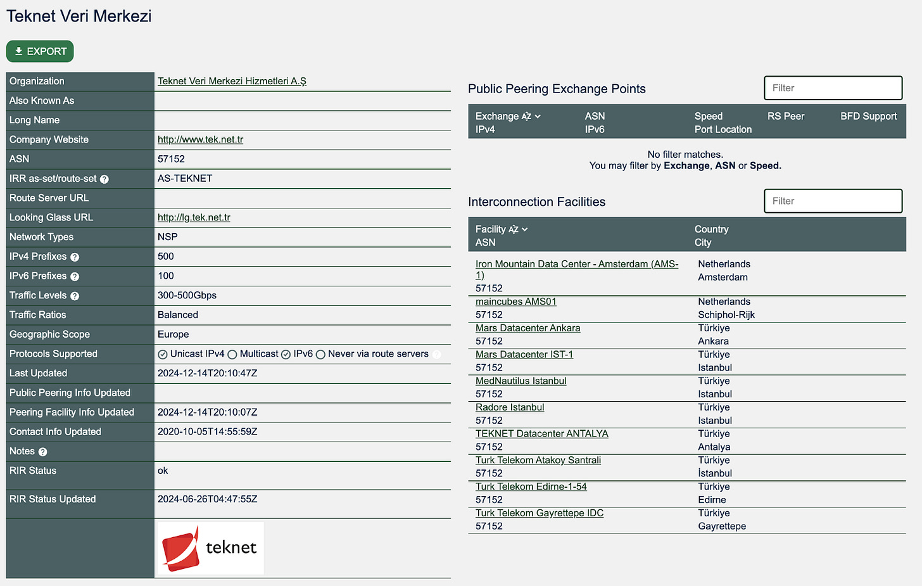
Task: Select the Schiphol-Rijk city cell
Action: tap(726, 315)
